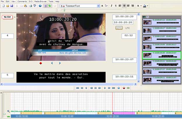182x119 pixels.
Task: Click the red diamond marker below video
Action: 41,63
